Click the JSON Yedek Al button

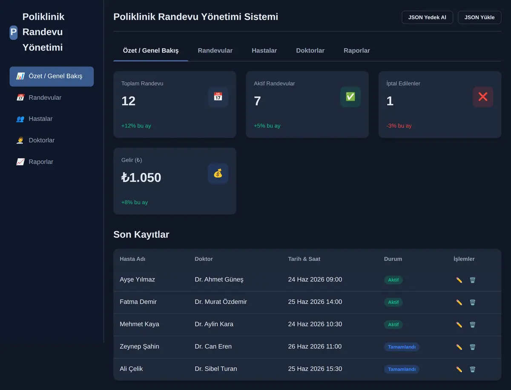point(427,17)
